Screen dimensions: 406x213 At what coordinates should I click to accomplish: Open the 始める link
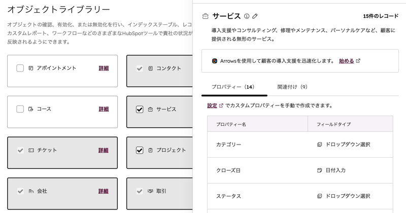346,61
